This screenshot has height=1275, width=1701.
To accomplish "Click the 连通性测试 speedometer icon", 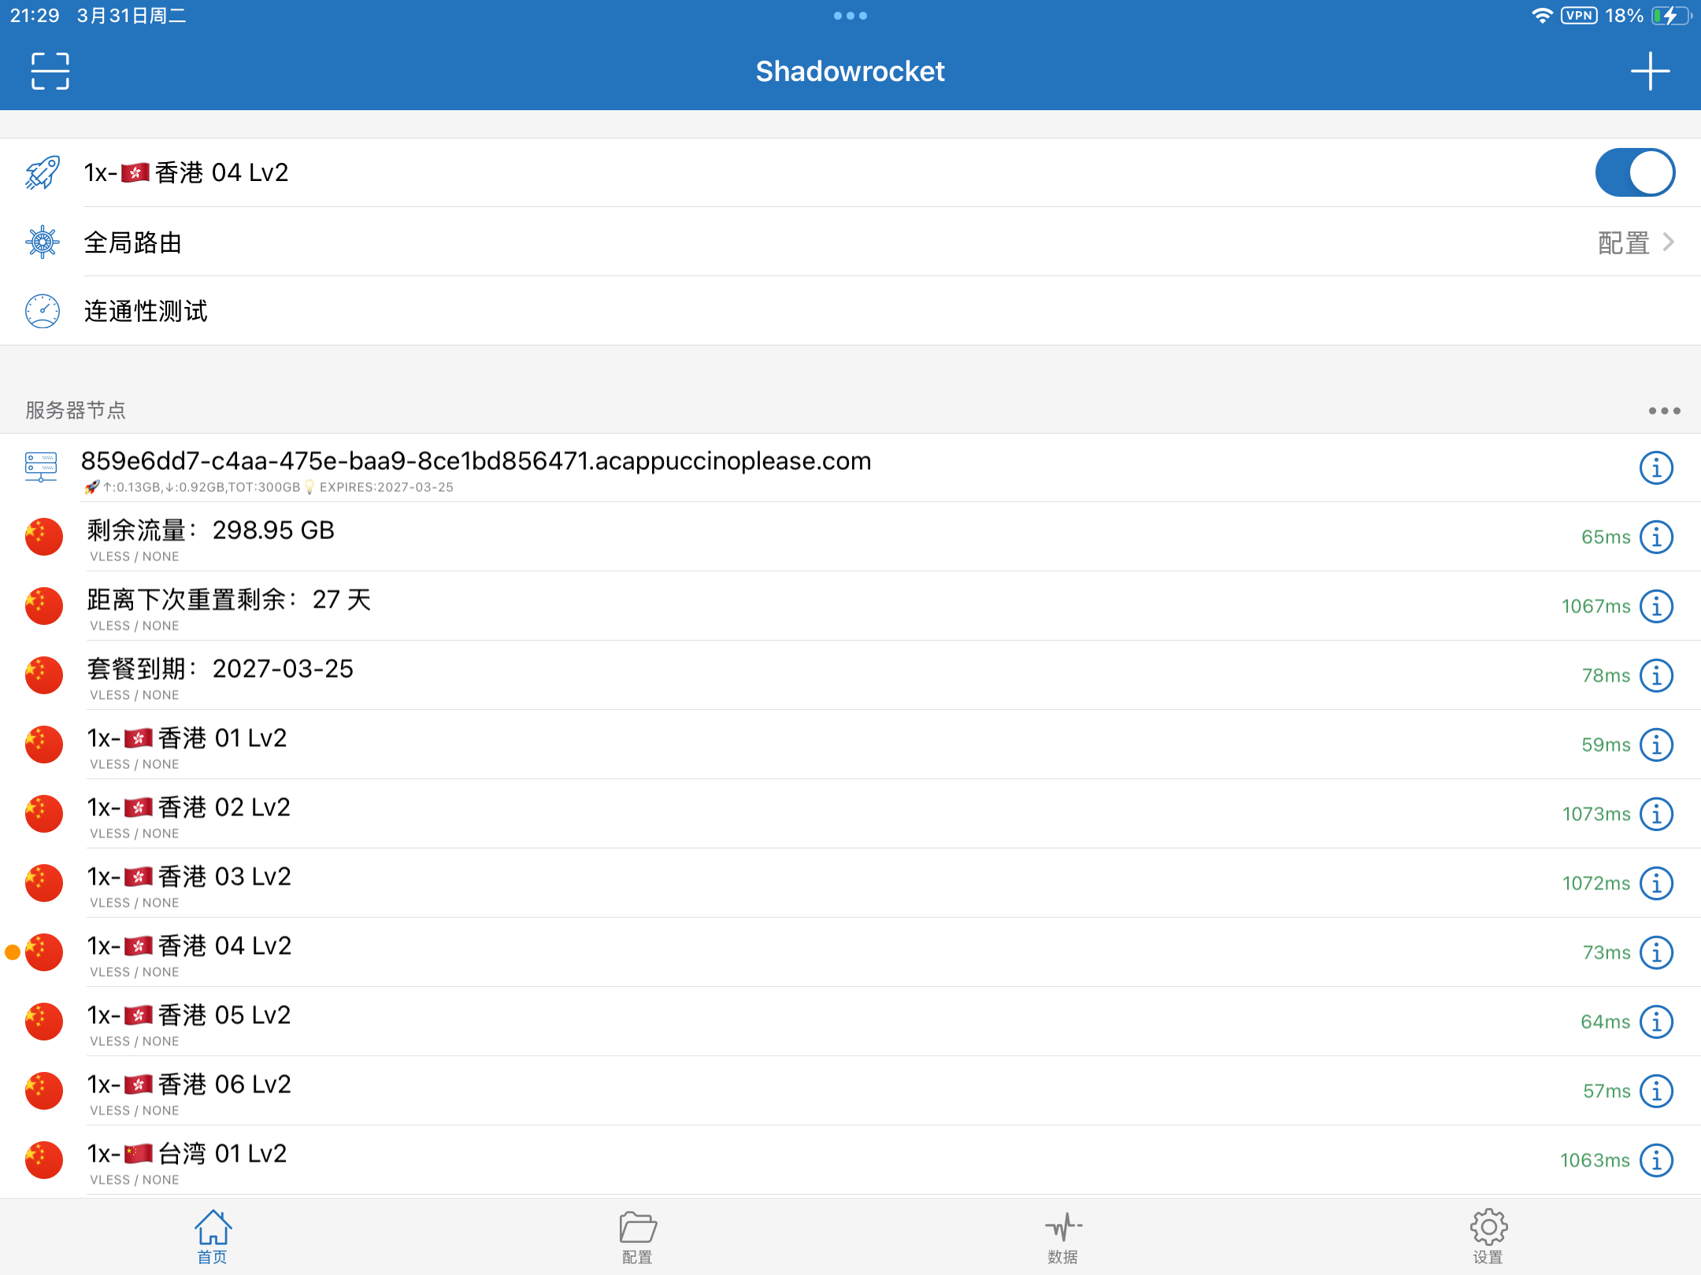I will (x=43, y=312).
